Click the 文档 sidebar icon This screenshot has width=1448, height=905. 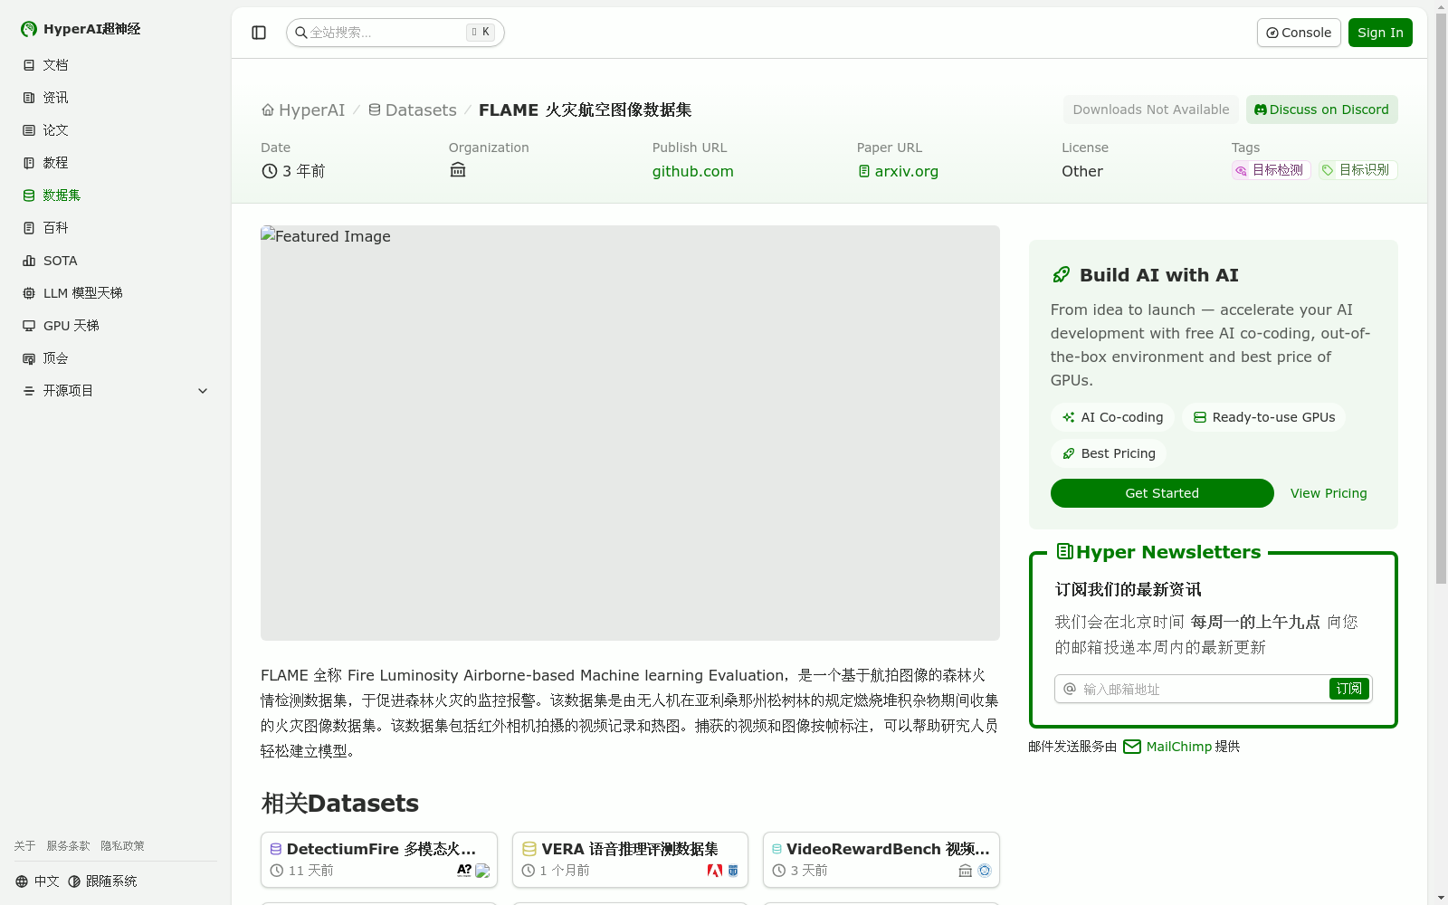click(x=29, y=65)
